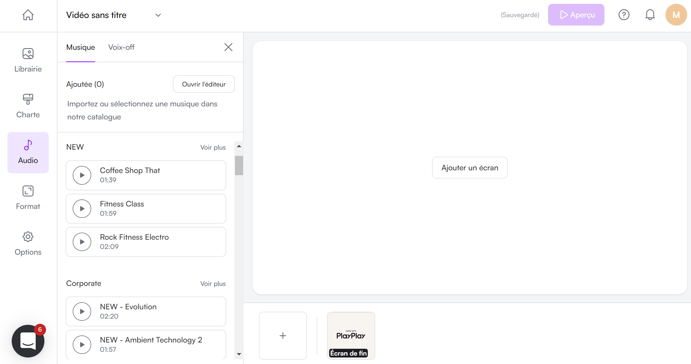Play the Fitness Class track

tap(82, 209)
